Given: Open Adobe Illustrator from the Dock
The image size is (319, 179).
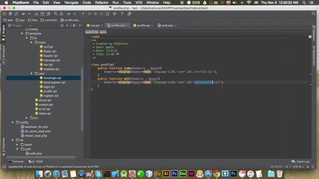Looking at the screenshot, I should [166, 174].
